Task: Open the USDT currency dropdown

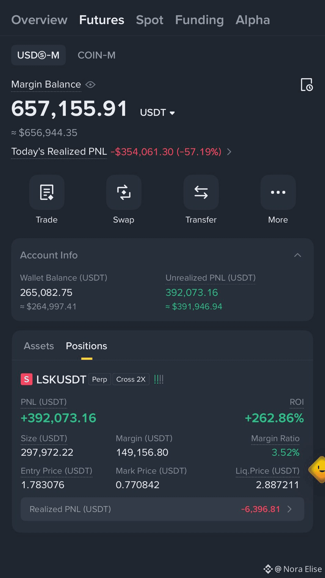Action: (158, 113)
